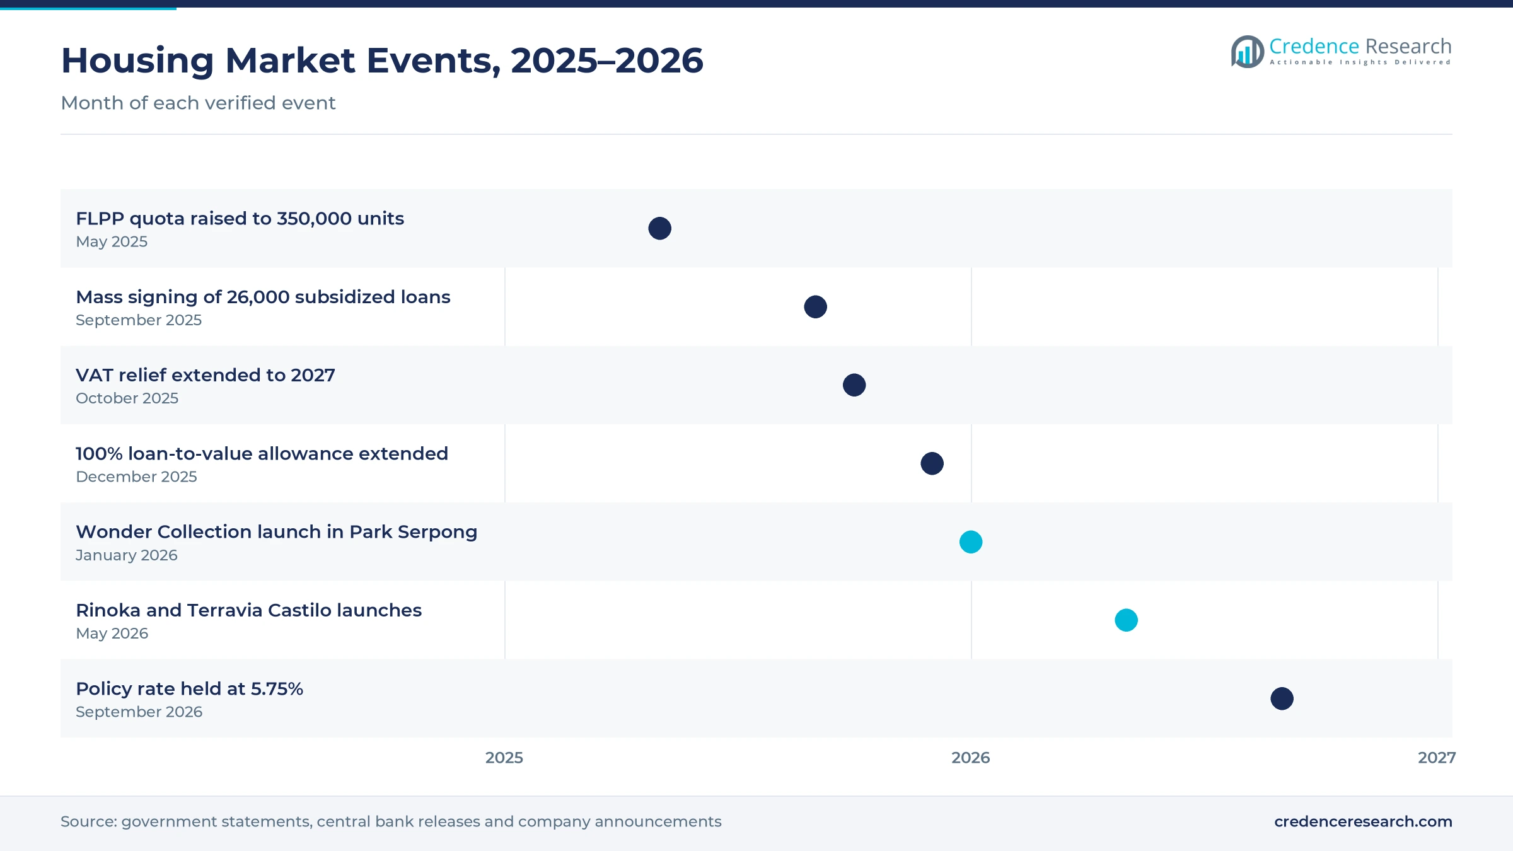Click the May 2025 date label

pos(112,242)
